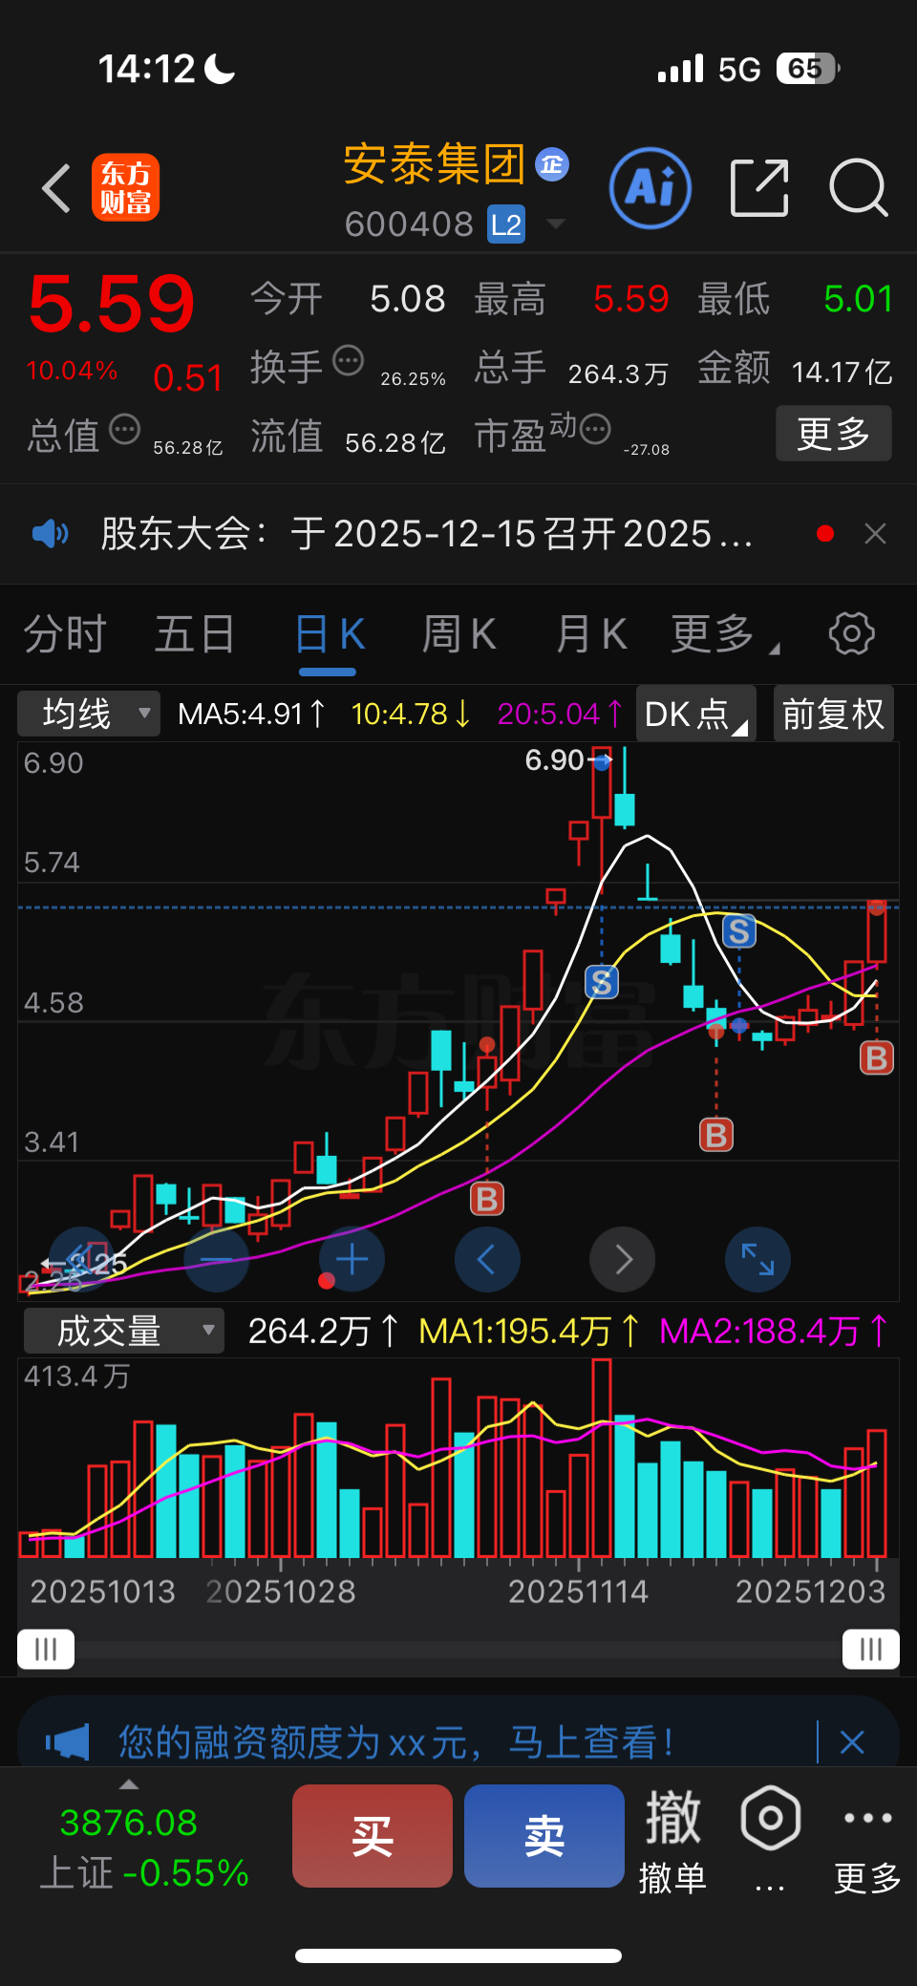Tap the red notification dot in notice bar
This screenshot has width=917, height=1986.
[x=825, y=533]
